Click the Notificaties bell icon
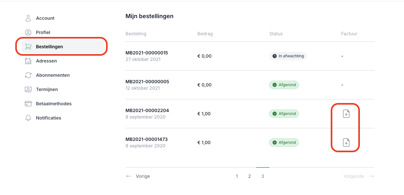Image resolution: width=404 pixels, height=195 pixels. coord(28,118)
